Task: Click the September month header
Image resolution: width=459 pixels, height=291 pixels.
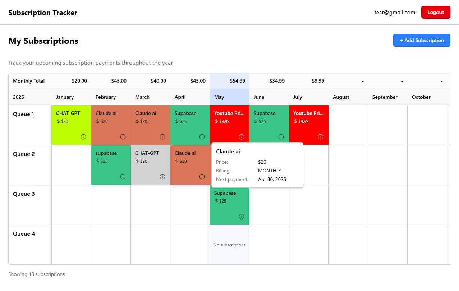Action: (385, 97)
